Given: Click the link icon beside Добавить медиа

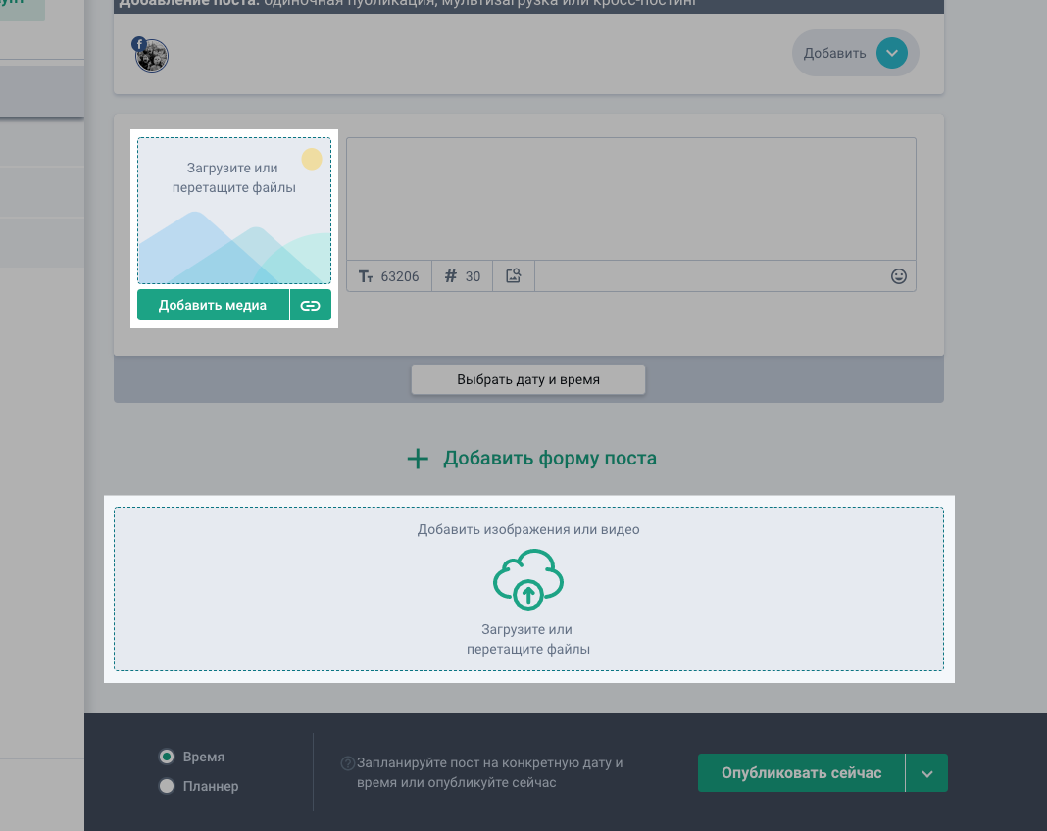Looking at the screenshot, I should (x=311, y=305).
